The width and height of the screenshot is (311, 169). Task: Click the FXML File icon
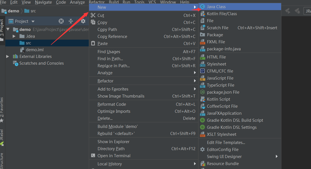(x=202, y=42)
